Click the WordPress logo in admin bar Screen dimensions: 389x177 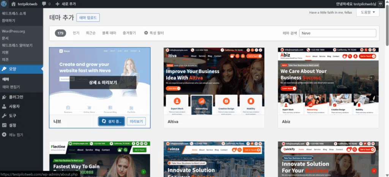(x=5, y=4)
